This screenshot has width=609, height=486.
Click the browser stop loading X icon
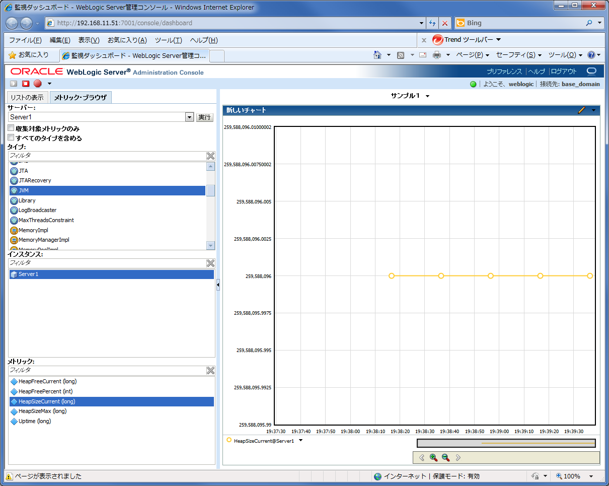[x=445, y=23]
